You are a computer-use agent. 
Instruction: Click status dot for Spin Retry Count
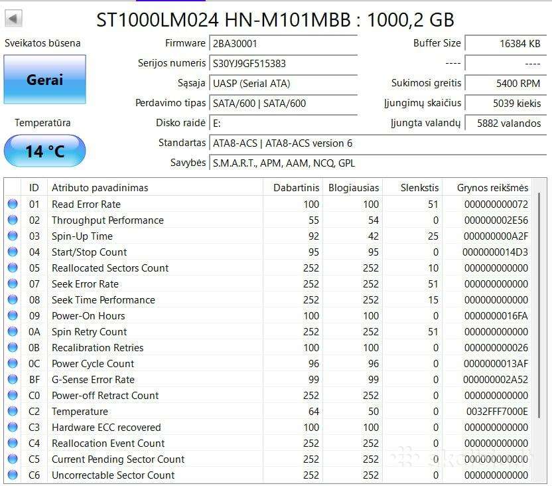click(13, 331)
